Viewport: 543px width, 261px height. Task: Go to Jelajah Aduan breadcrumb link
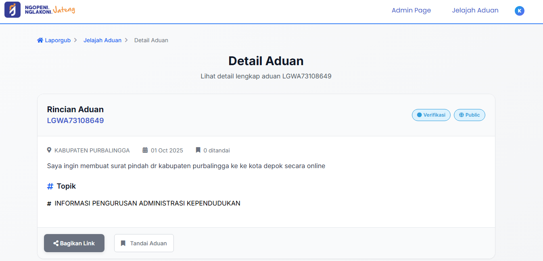coord(102,40)
